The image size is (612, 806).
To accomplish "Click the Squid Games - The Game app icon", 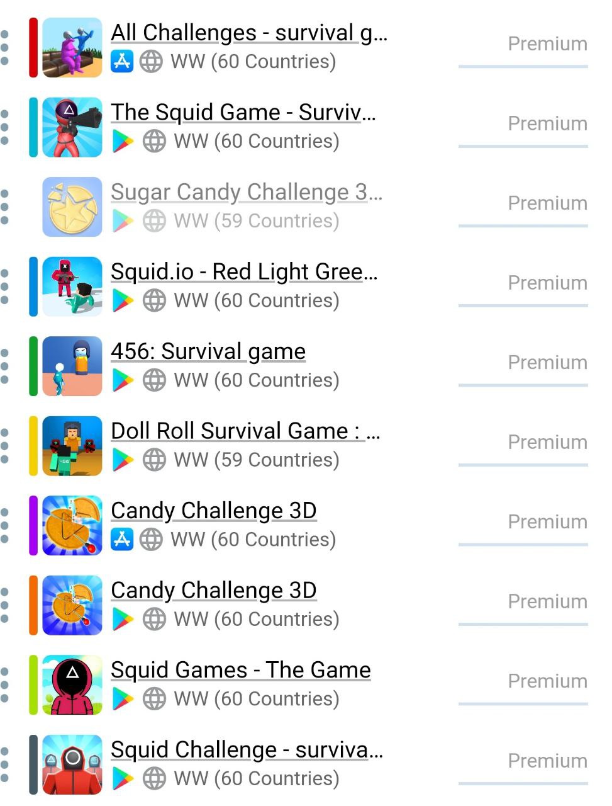I will coord(72,685).
